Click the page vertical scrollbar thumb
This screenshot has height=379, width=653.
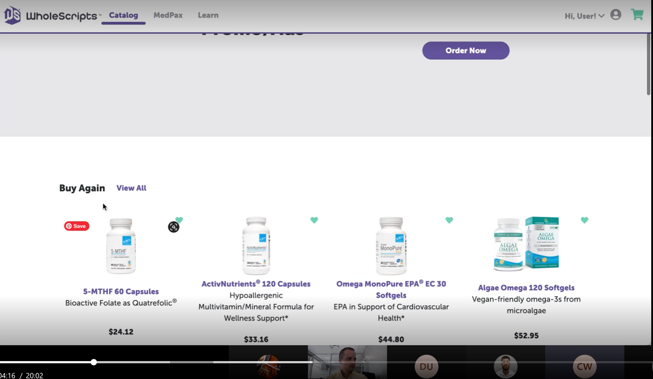point(649,64)
